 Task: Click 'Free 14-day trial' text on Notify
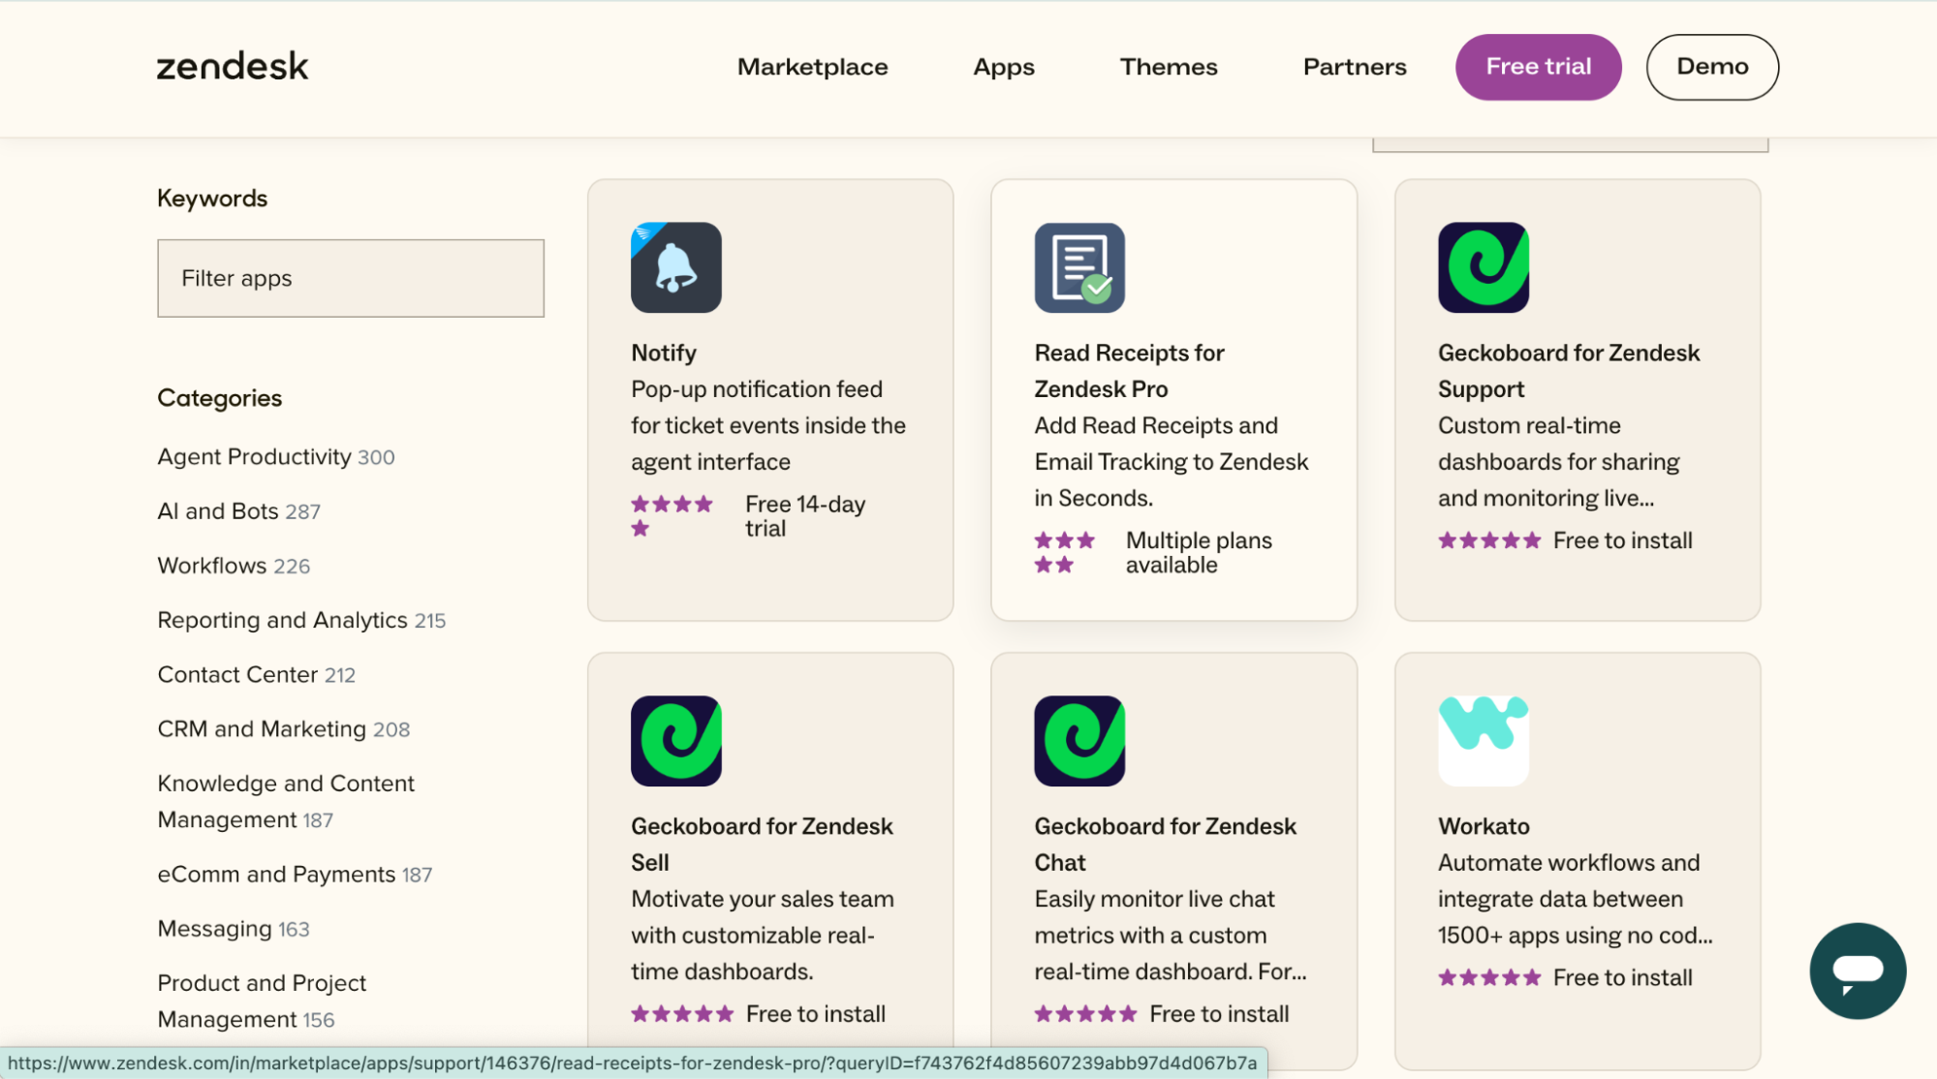coord(805,516)
